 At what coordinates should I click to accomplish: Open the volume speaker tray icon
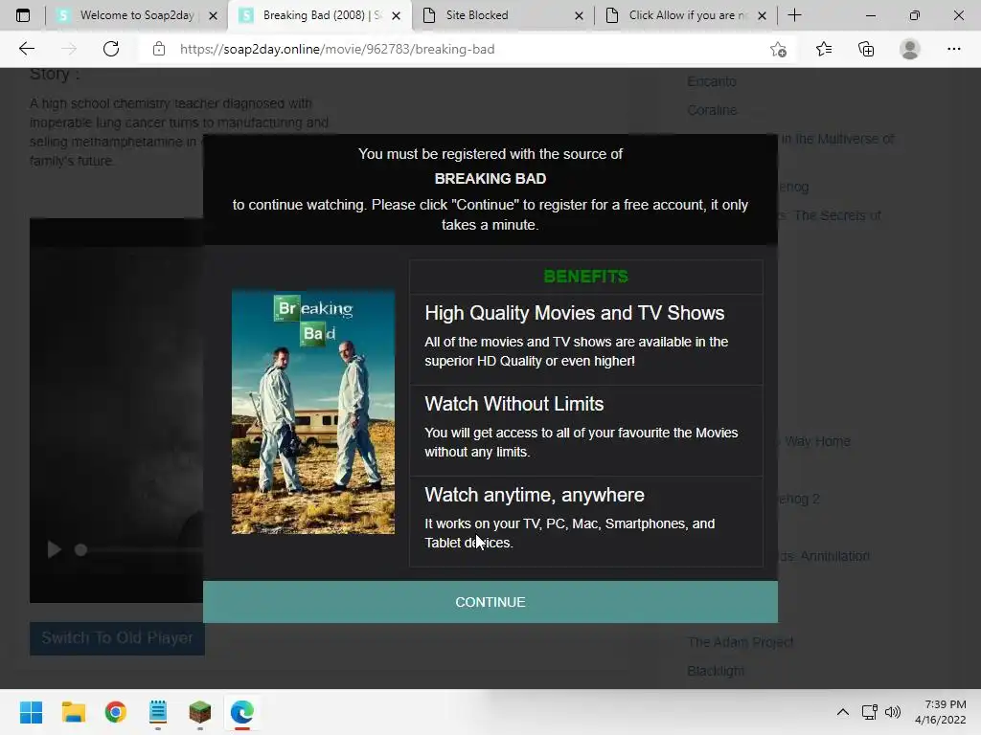click(x=893, y=712)
